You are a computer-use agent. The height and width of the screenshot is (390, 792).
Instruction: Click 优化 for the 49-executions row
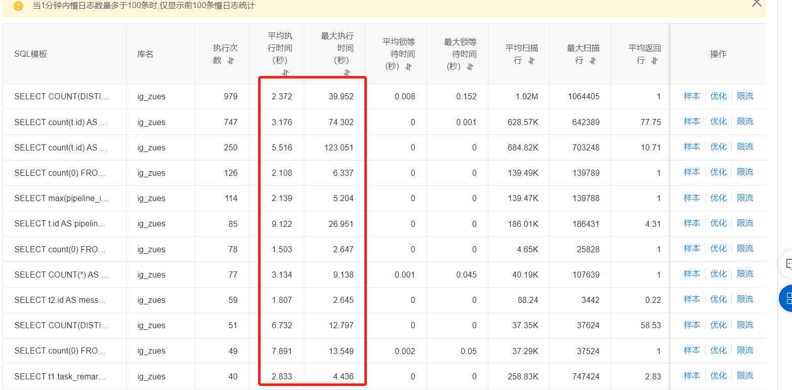[x=718, y=350]
